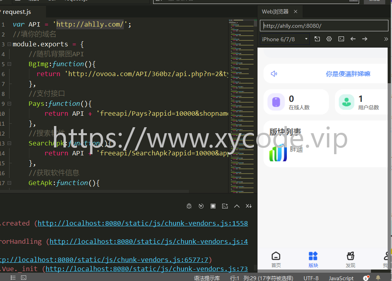Select the 版块 tab in bottom navigation

click(313, 260)
